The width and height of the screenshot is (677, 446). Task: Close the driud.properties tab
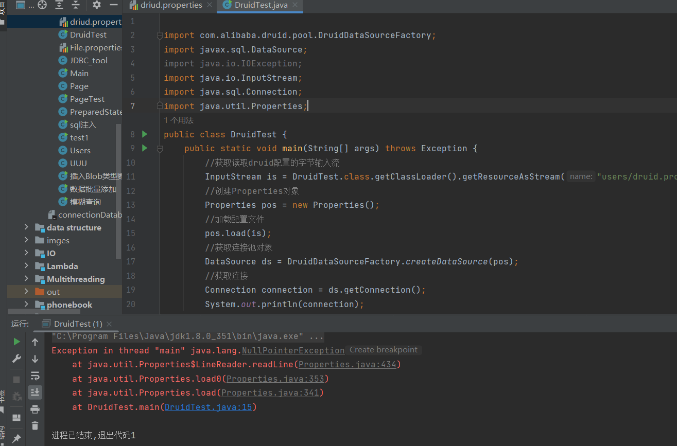tap(210, 5)
